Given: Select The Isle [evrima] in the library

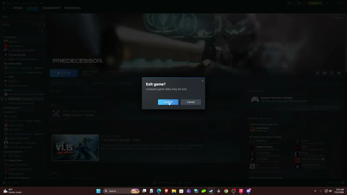Looking at the screenshot, I should pos(17,55).
